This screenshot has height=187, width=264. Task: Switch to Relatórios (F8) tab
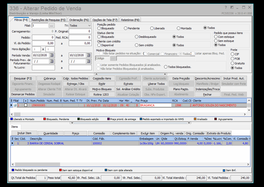coord(130,20)
